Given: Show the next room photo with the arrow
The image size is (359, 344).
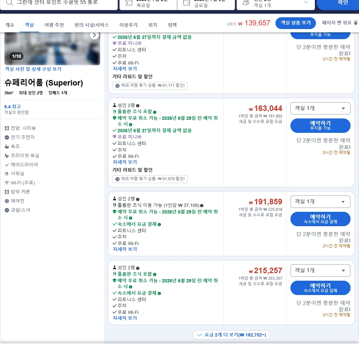Looking at the screenshot, I should point(94,35).
